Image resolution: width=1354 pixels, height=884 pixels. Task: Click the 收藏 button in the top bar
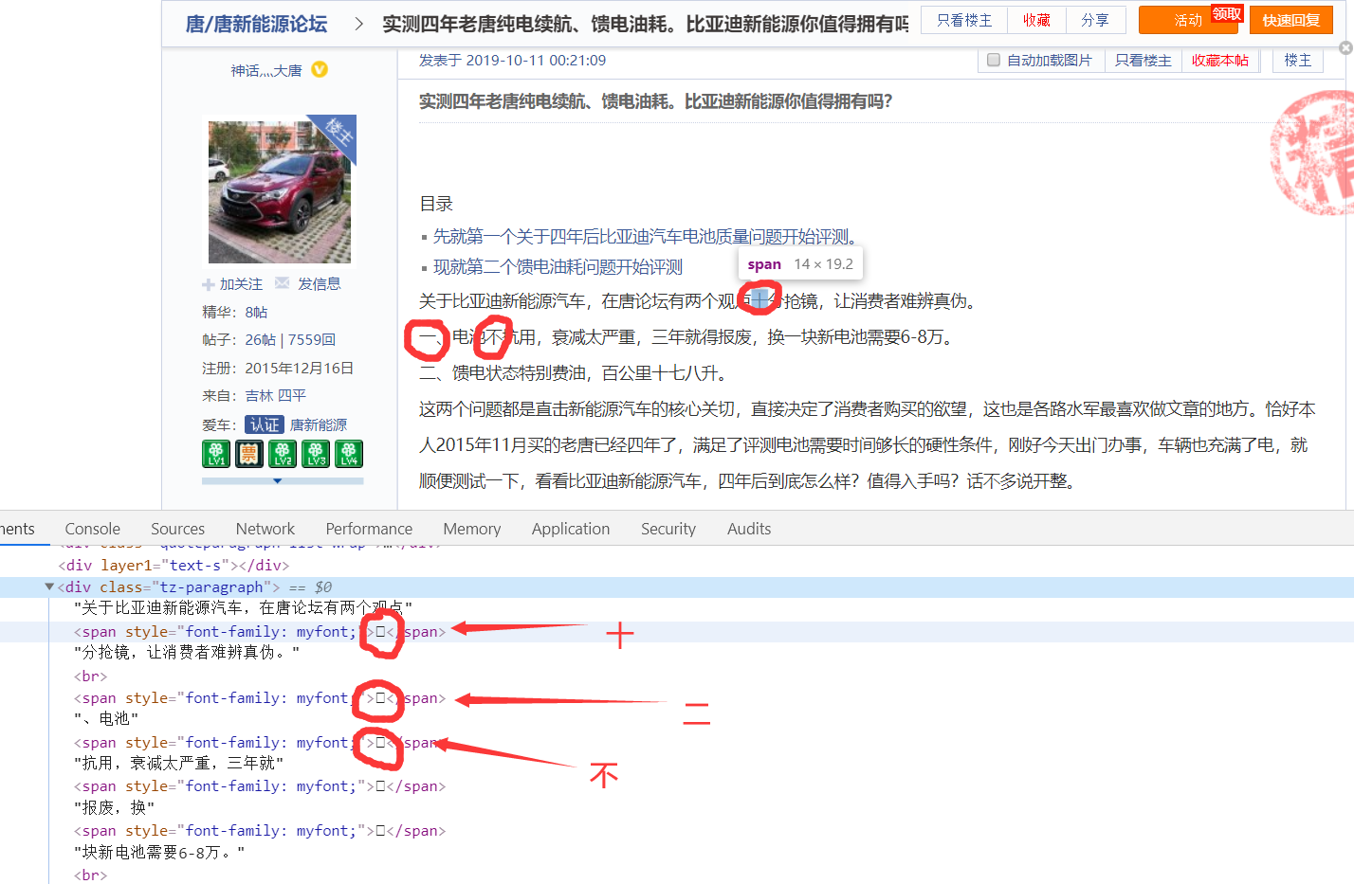click(1036, 20)
